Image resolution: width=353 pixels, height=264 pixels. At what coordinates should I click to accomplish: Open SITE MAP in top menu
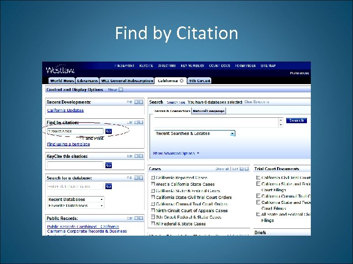point(268,66)
